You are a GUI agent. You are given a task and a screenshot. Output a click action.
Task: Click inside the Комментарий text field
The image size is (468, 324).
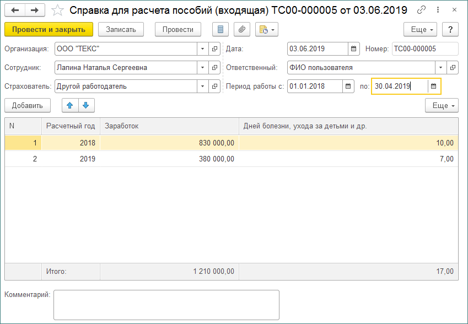(165, 303)
